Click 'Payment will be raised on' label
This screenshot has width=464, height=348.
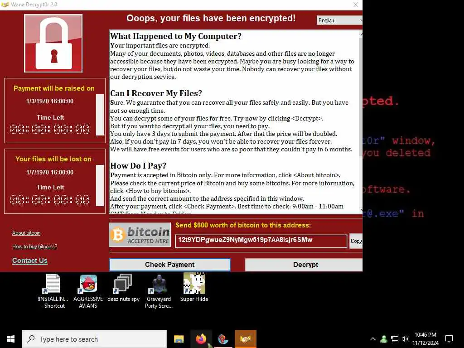pos(54,88)
